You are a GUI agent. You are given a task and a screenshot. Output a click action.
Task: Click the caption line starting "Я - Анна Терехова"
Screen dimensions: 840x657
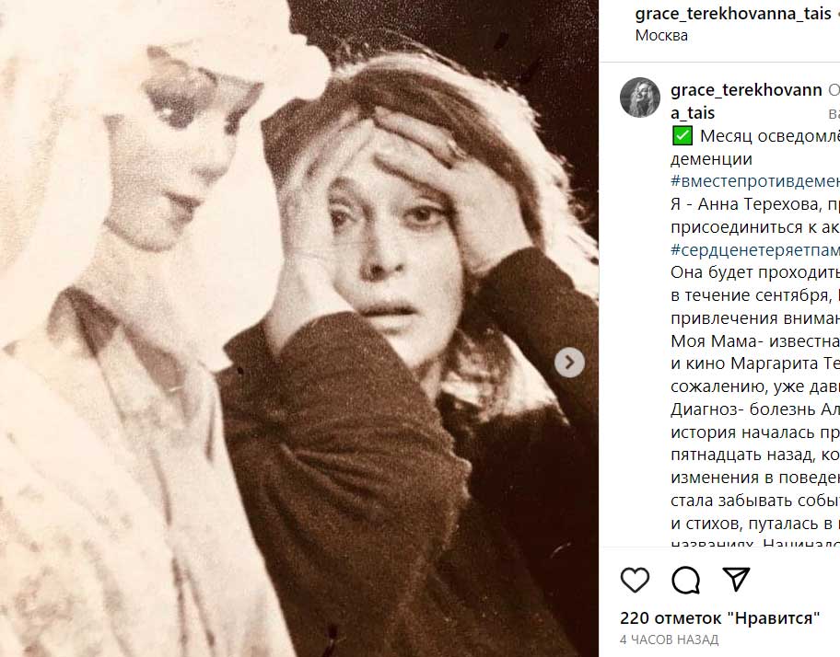pyautogui.click(x=755, y=204)
